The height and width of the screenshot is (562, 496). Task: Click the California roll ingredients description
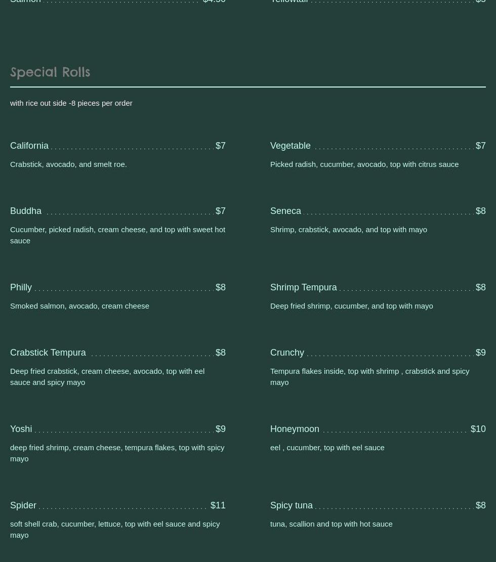[68, 164]
